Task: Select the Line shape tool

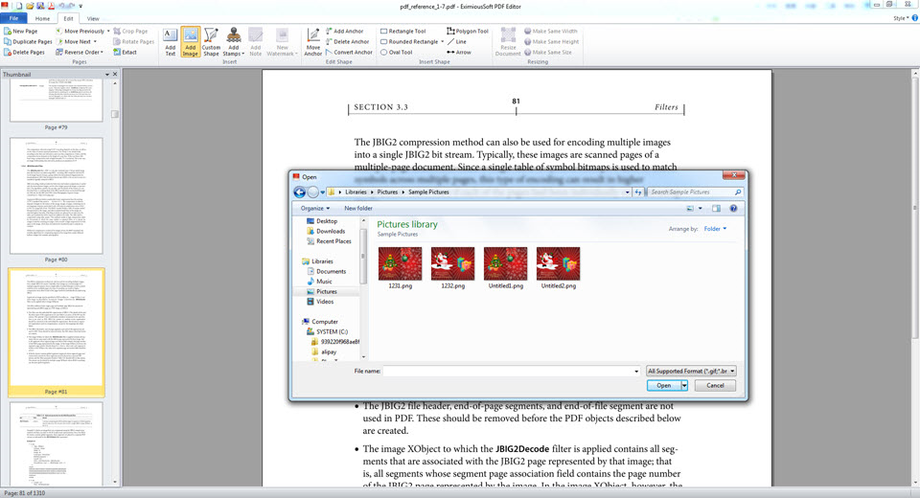Action: (x=456, y=41)
